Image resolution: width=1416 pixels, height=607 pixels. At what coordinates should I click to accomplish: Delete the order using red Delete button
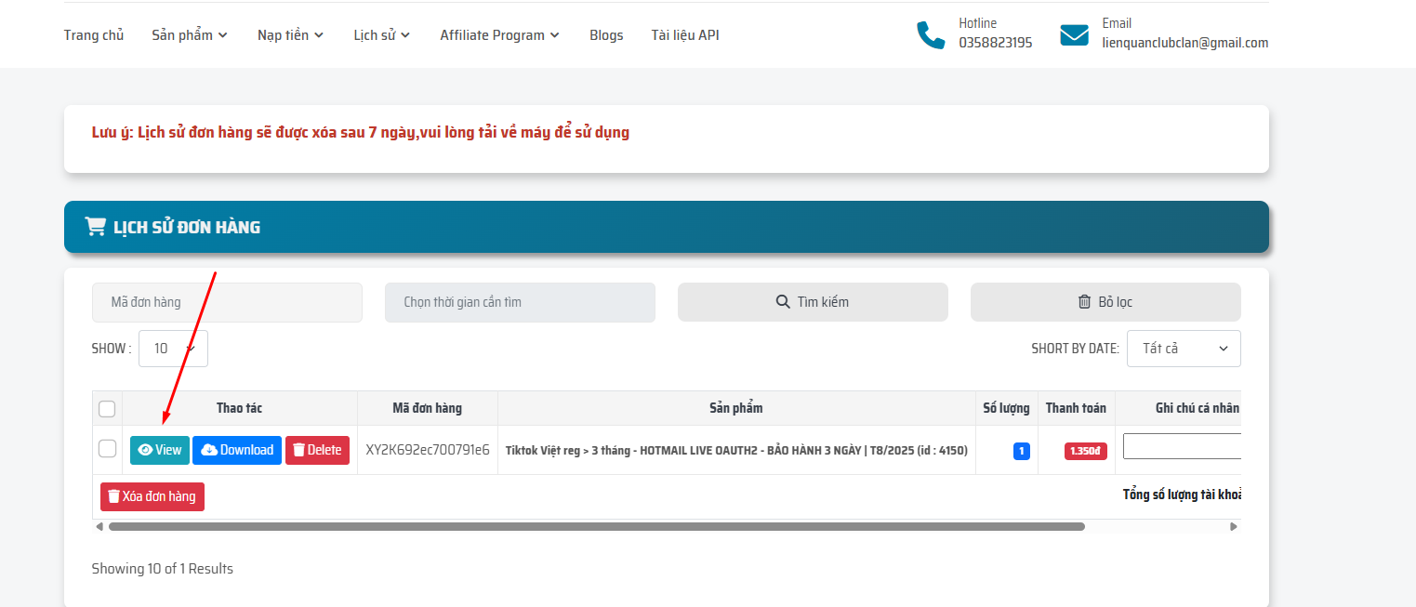click(317, 450)
